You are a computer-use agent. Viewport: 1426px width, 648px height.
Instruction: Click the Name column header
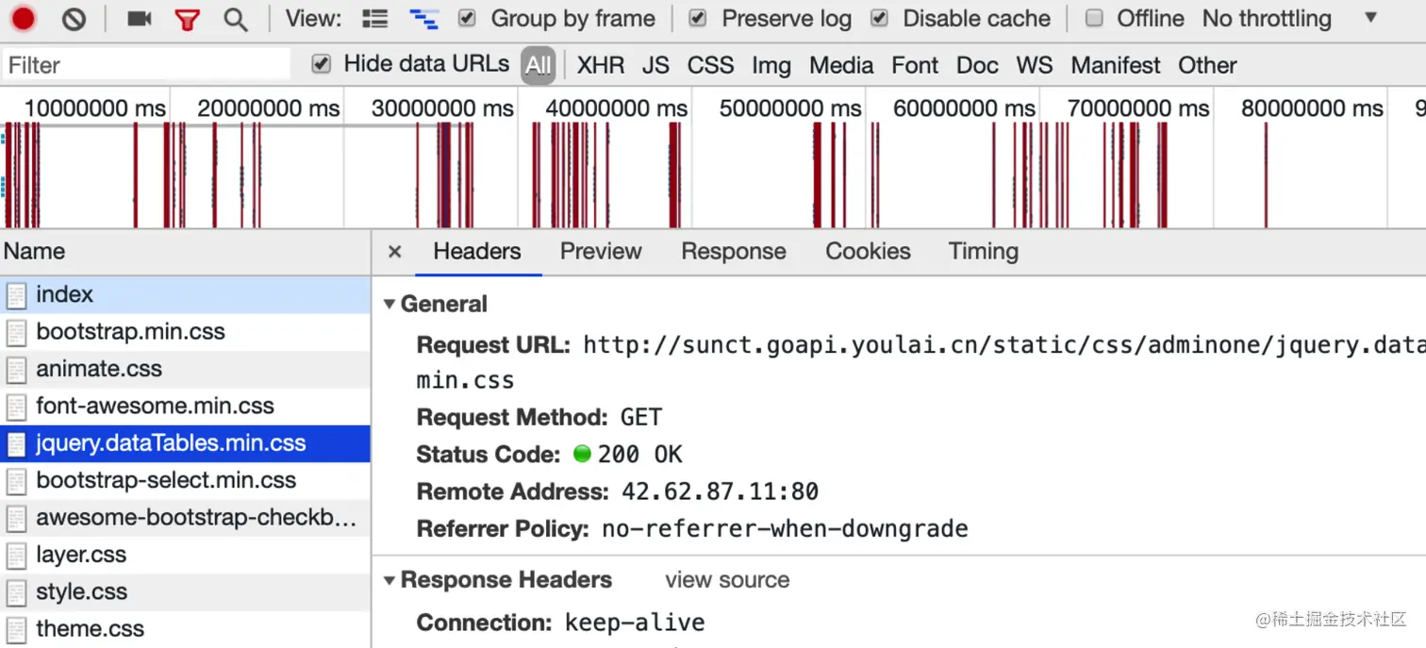(x=185, y=252)
